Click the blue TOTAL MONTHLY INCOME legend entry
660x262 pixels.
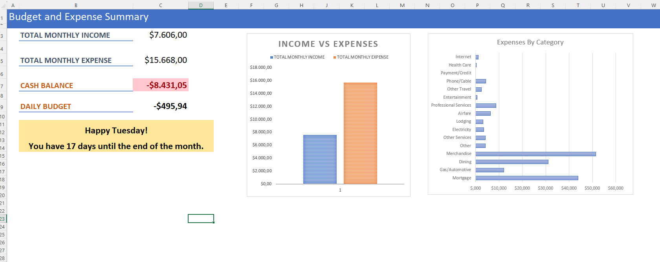(299, 57)
